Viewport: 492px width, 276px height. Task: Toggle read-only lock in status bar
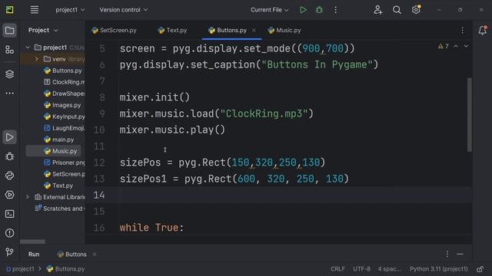point(480,269)
